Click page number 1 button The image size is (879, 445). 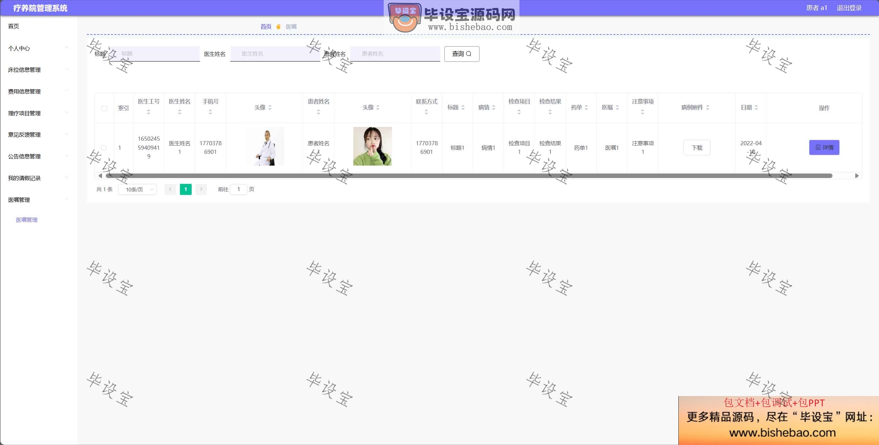pyautogui.click(x=185, y=189)
